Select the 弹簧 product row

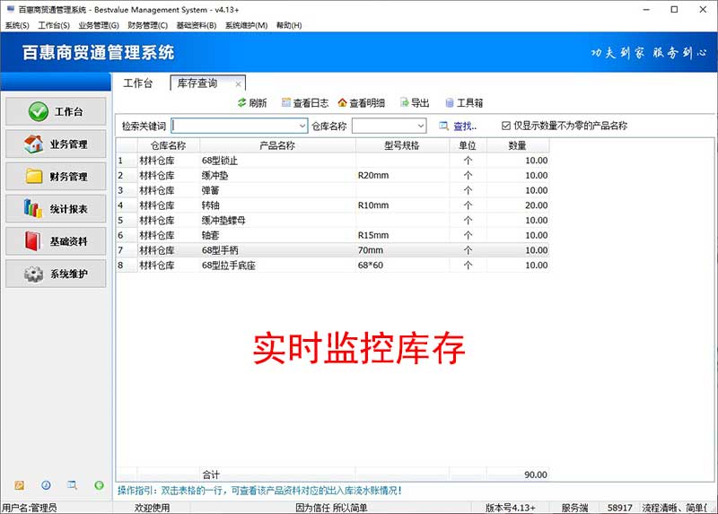(x=332, y=190)
